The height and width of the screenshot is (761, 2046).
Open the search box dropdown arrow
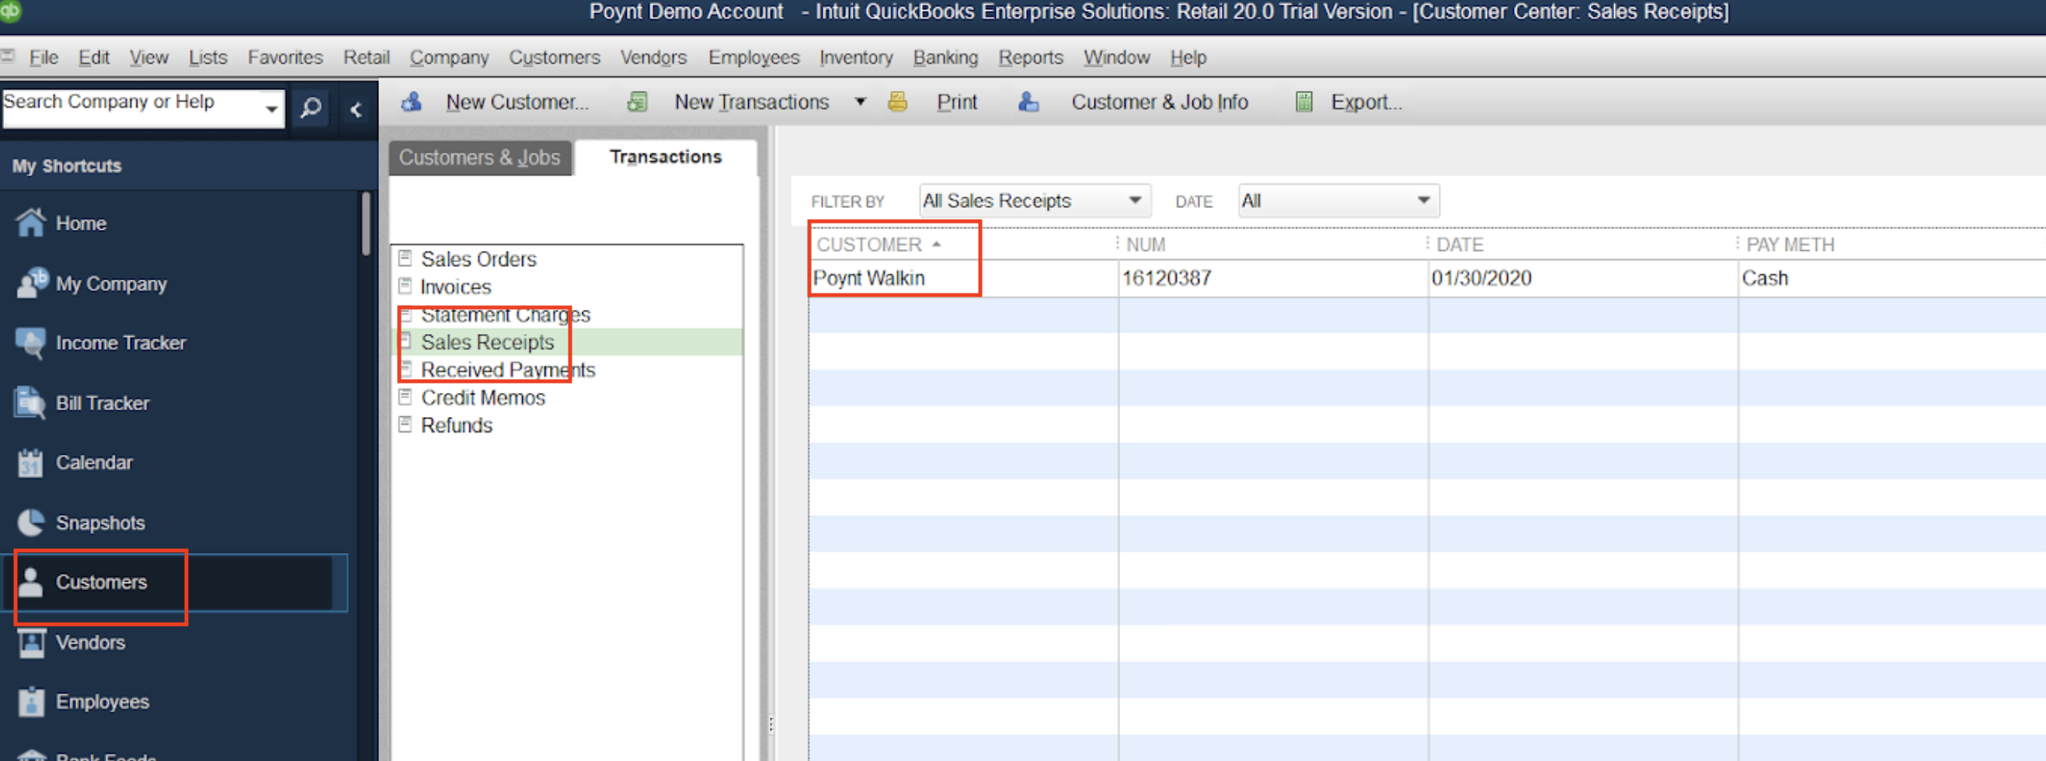(x=272, y=109)
